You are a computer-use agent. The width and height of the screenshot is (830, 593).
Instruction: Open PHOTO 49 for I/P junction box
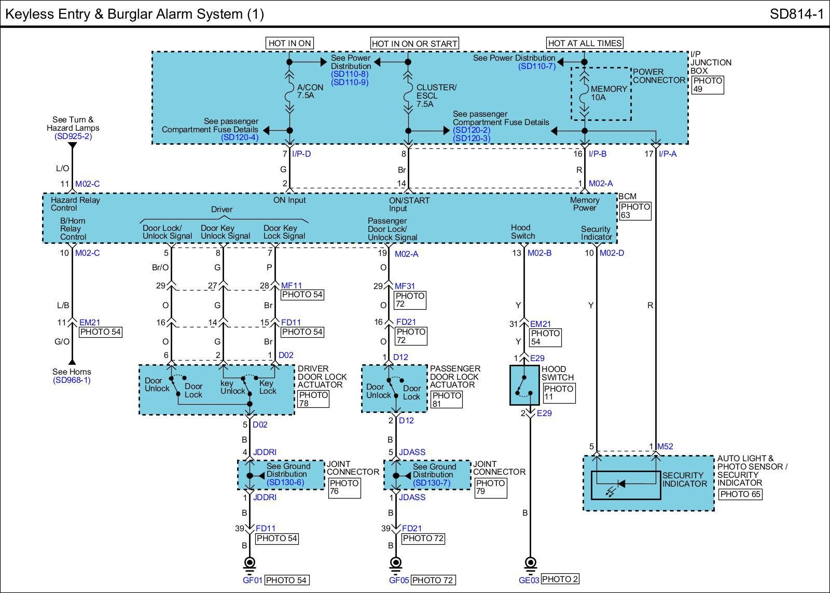tap(708, 85)
